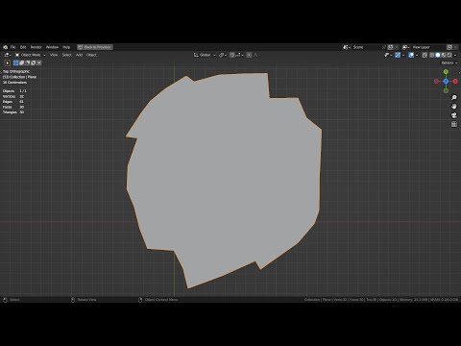This screenshot has height=346, width=461.
Task: Click the Edges statistics row
Action: click(x=13, y=102)
